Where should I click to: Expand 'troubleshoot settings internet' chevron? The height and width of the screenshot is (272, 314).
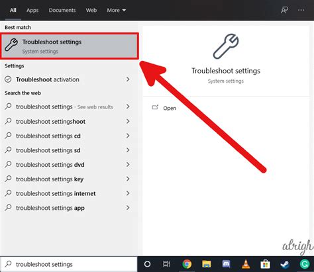click(x=128, y=193)
